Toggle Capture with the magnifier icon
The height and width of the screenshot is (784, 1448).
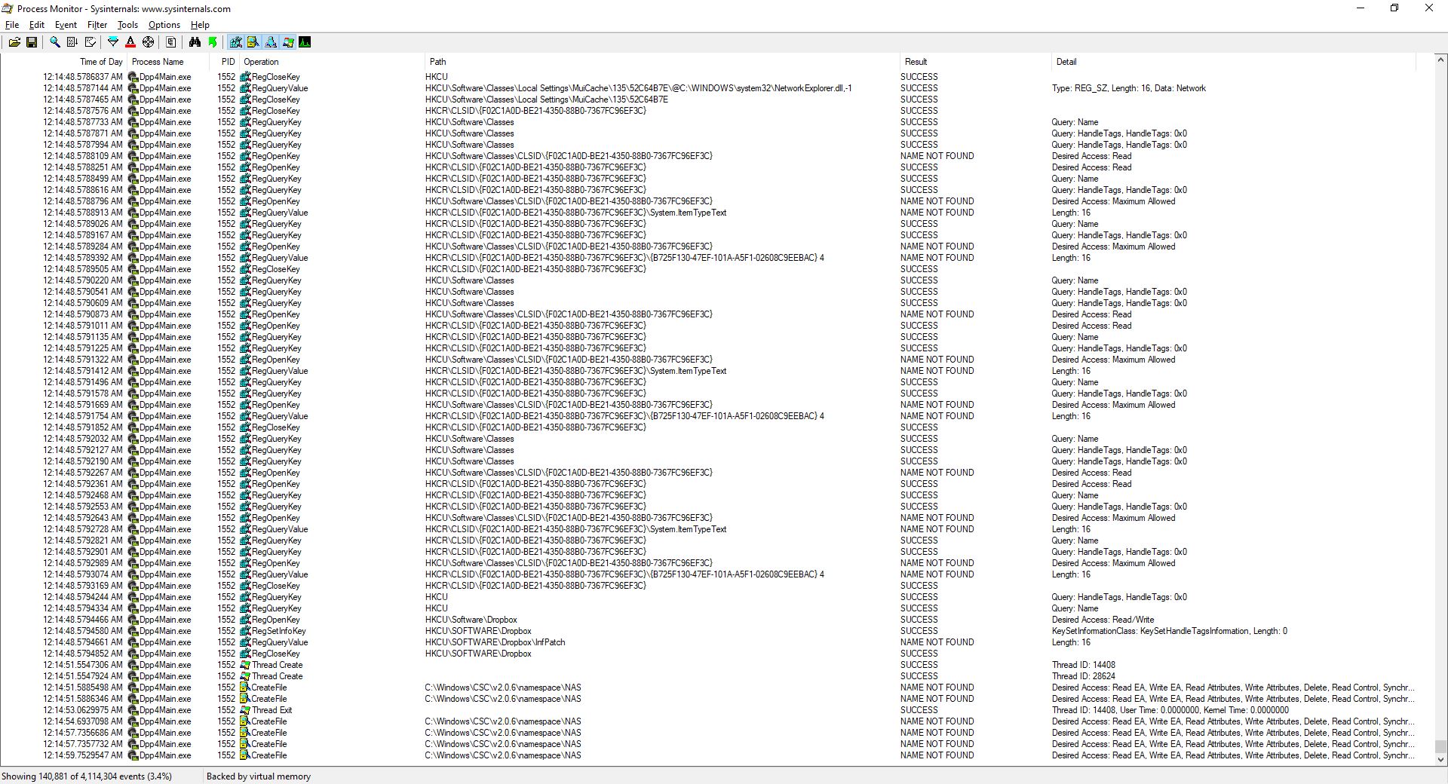(x=54, y=42)
